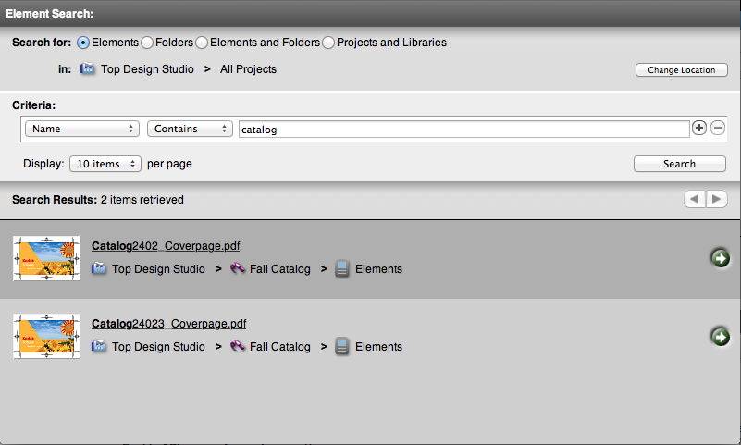Select the Elements radio button
The width and height of the screenshot is (741, 445).
[84, 43]
